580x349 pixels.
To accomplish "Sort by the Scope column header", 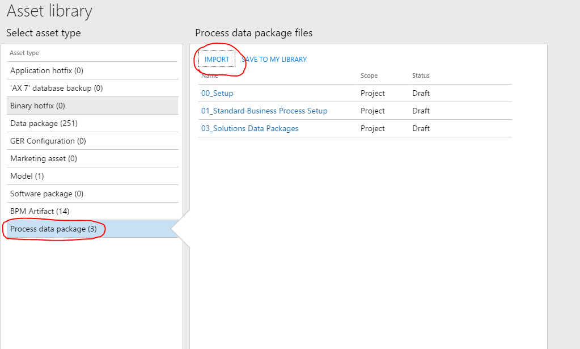I will 369,75.
